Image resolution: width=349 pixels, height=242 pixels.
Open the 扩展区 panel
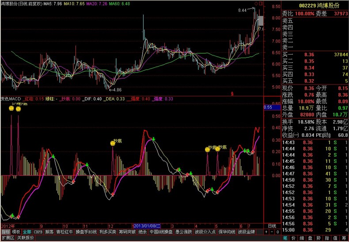8,238
